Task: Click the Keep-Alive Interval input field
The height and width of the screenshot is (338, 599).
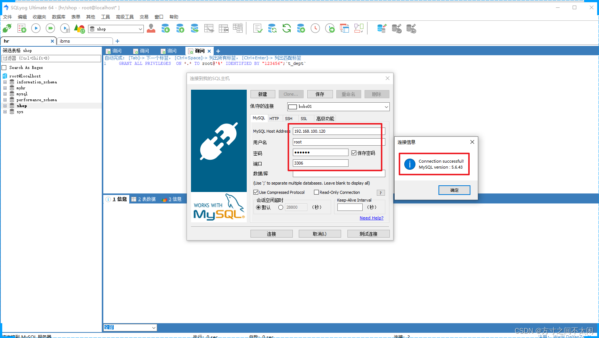Action: pyautogui.click(x=350, y=207)
